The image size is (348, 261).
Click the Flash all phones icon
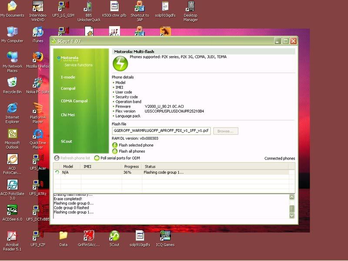[115, 151]
